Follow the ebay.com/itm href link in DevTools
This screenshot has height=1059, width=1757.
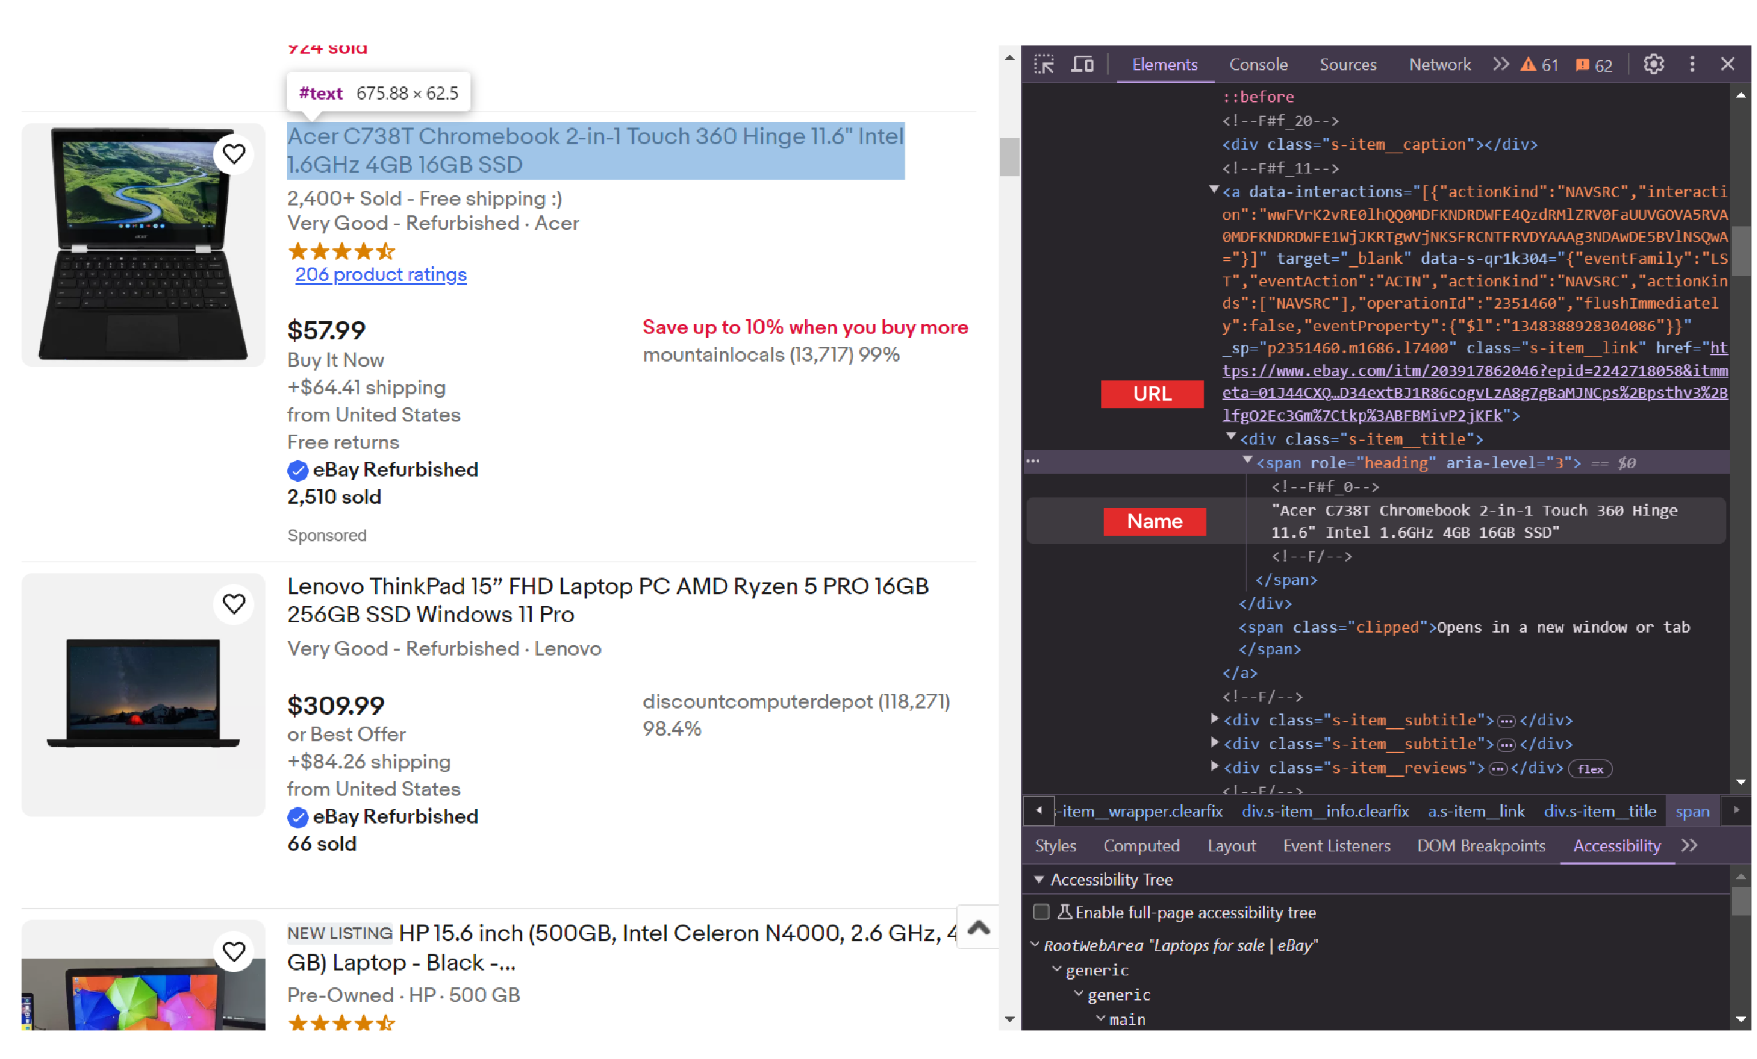coord(1475,381)
